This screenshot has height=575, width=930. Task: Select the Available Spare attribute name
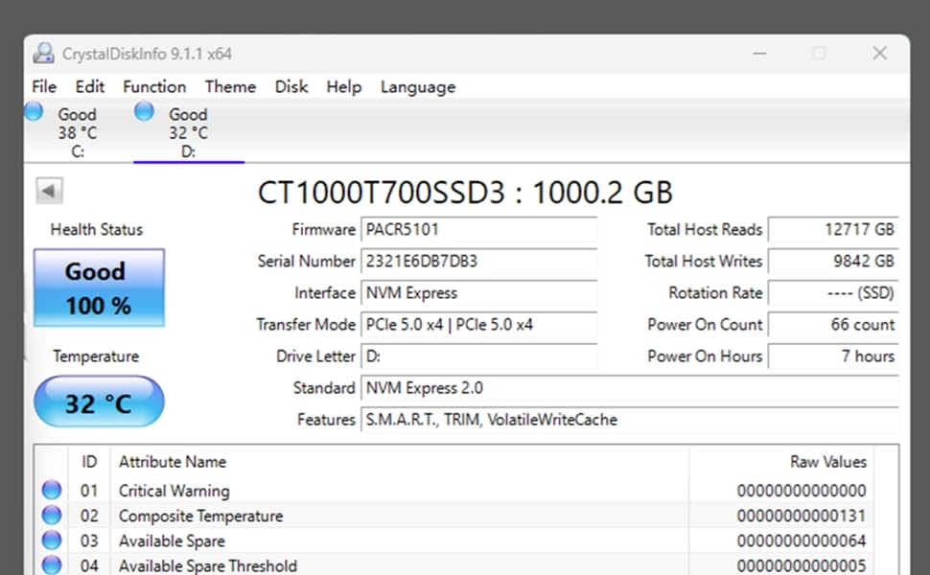(172, 540)
